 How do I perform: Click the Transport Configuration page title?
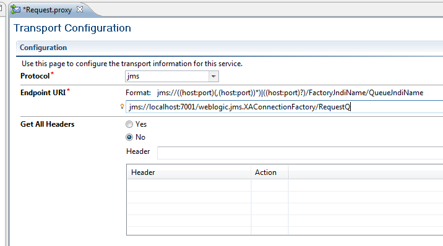click(72, 28)
